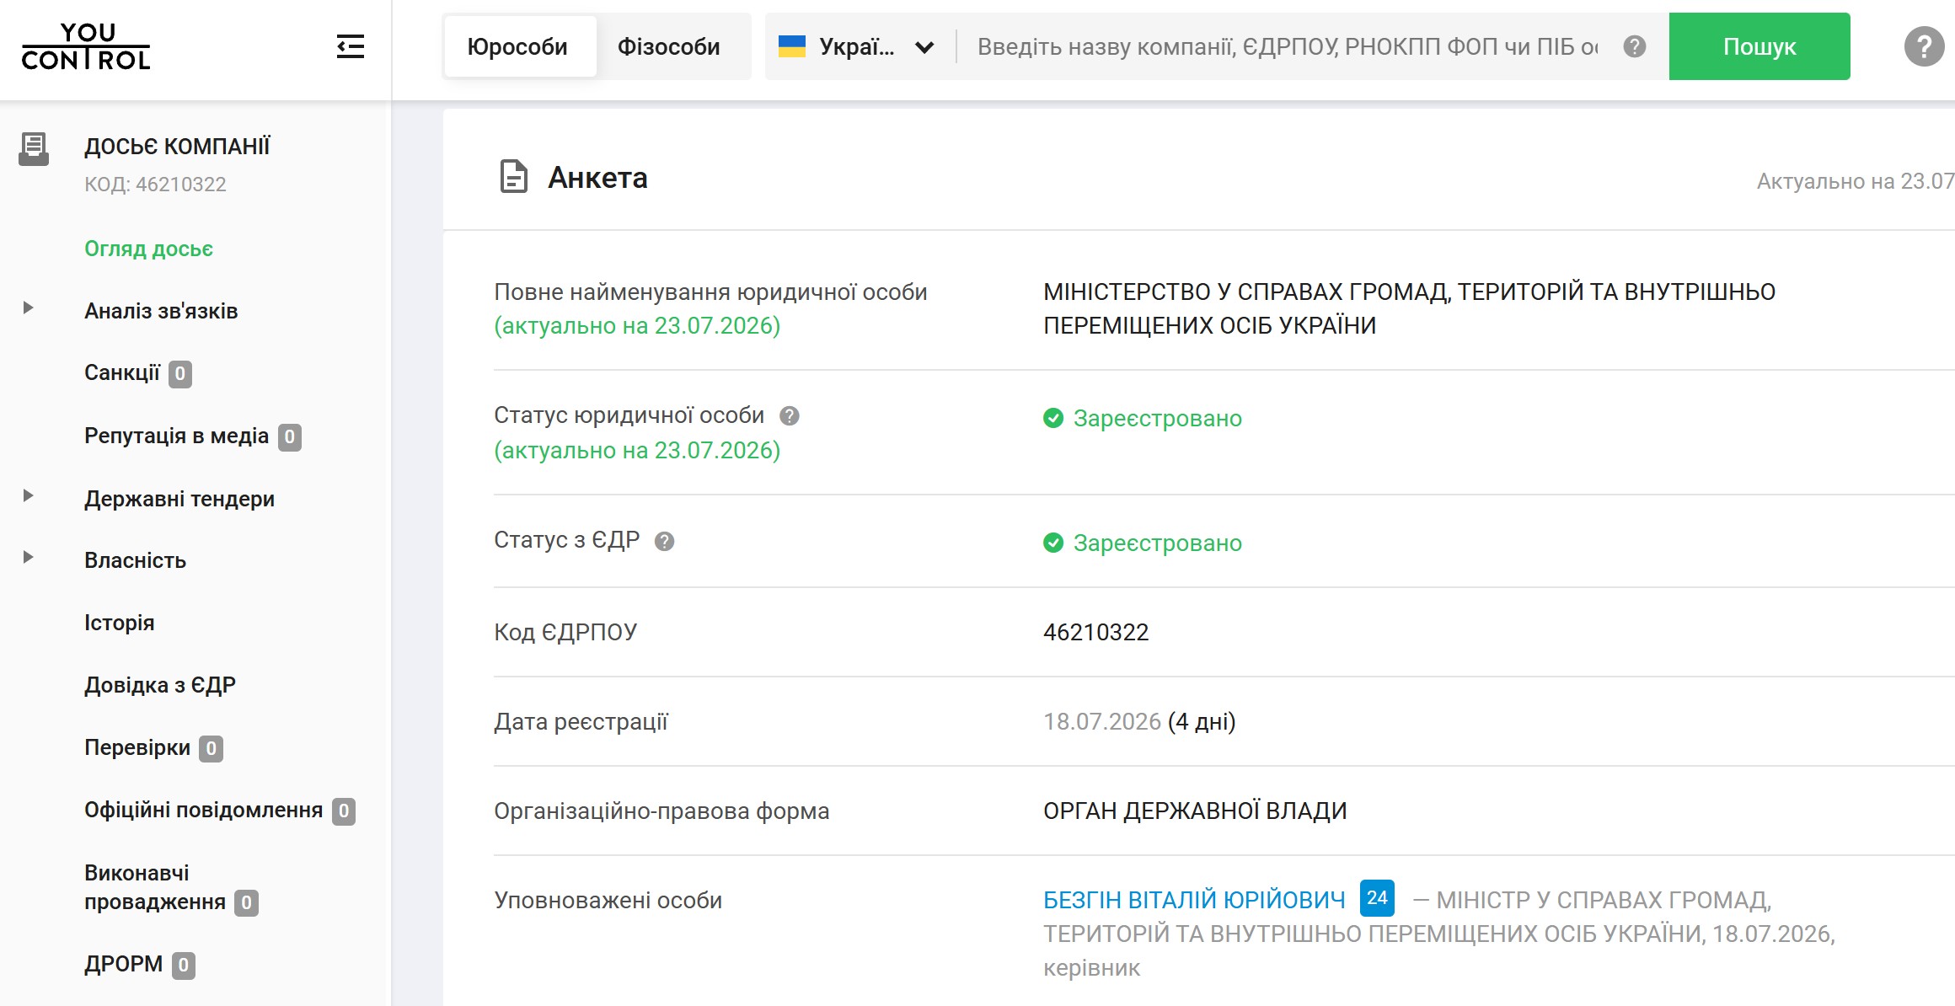Click the Анкета document icon
The height and width of the screenshot is (1006, 1955).
point(513,177)
